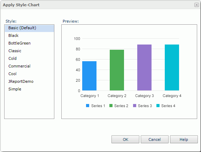Click the purple Series 3 legend swatch
Screen dimensions: 201x152
(134, 105)
